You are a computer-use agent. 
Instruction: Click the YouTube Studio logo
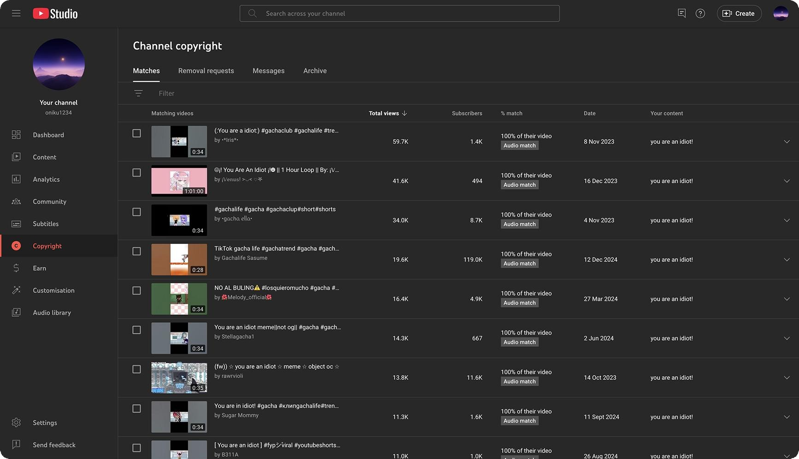point(55,14)
